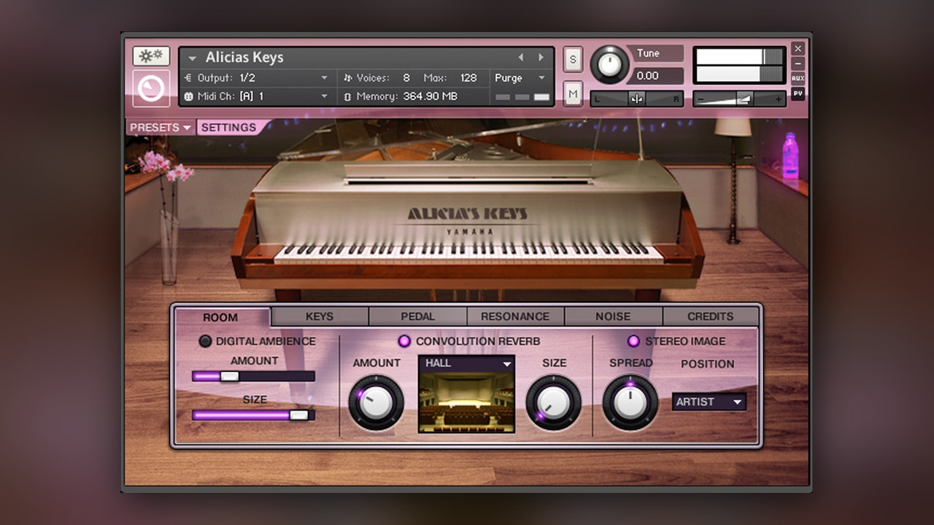934x525 pixels.
Task: Select the ROOM tab
Action: (x=220, y=317)
